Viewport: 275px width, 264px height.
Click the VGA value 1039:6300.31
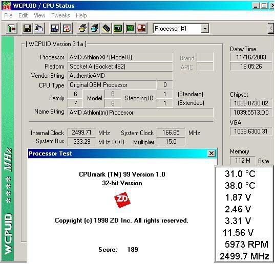251,131
